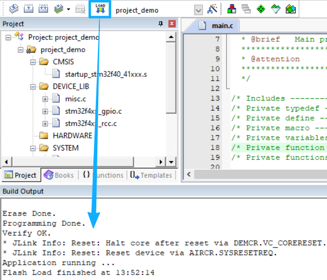This screenshot has width=327, height=280.
Task: Click "Flash Load finished at 13:52:14" line
Action: tap(78, 273)
